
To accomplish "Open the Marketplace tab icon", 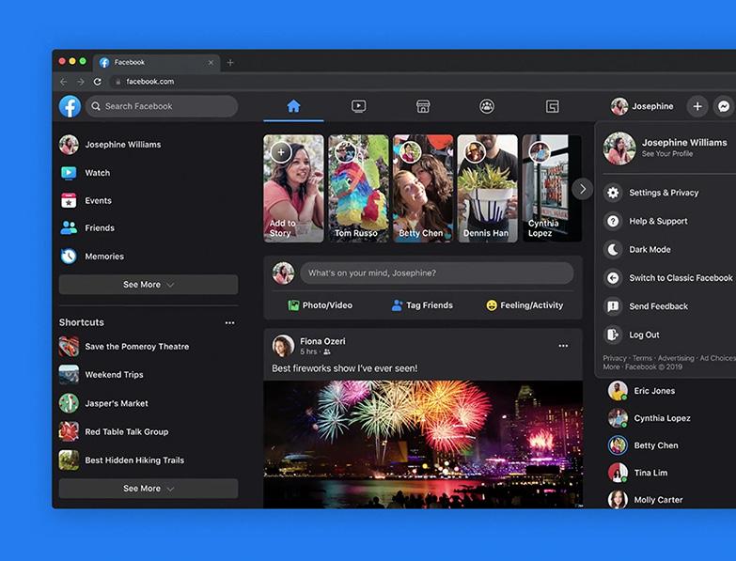I will 423,106.
